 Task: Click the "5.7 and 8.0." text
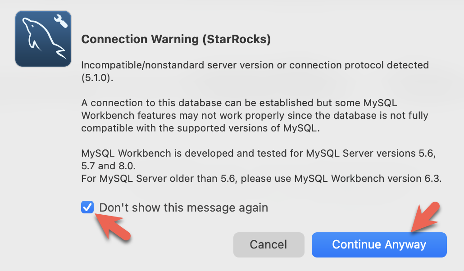108,166
